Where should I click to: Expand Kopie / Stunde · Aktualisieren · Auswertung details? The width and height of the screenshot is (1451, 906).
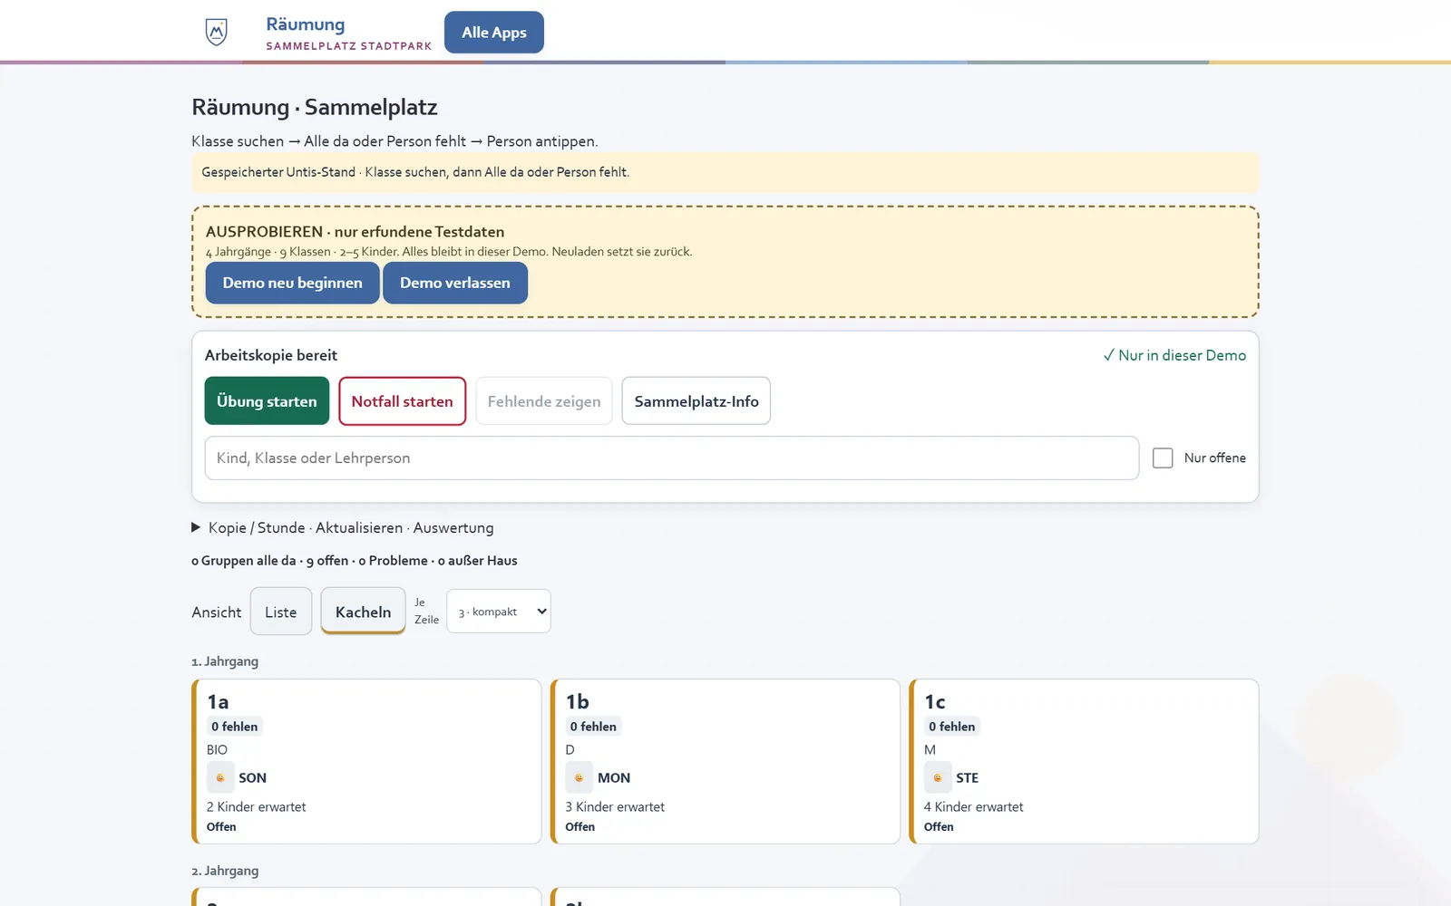[x=343, y=527]
